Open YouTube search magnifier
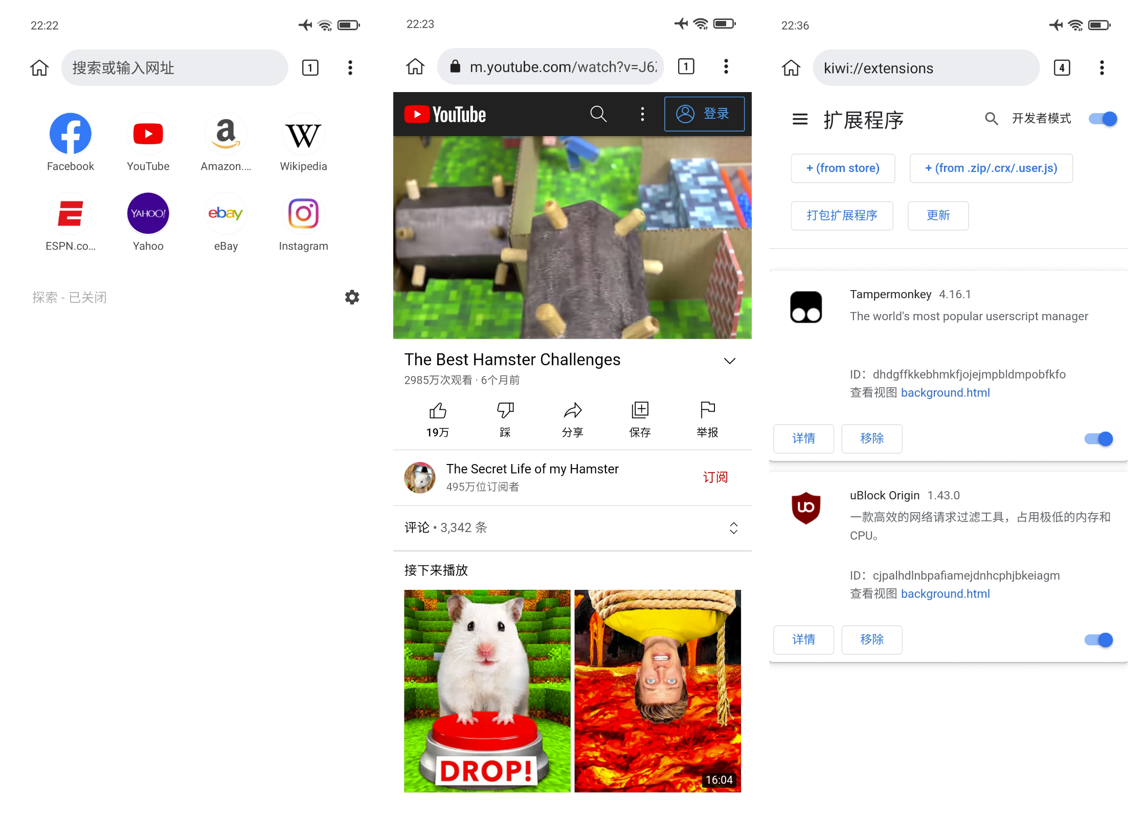 tap(598, 114)
